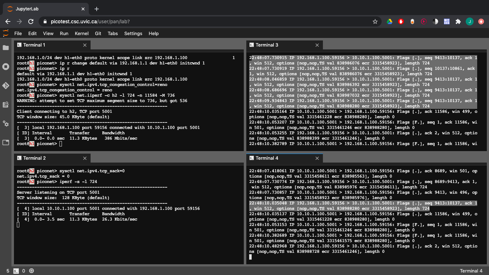Click the kernel status icon in the status bar
489x275 pixels.
pyautogui.click(x=32, y=271)
